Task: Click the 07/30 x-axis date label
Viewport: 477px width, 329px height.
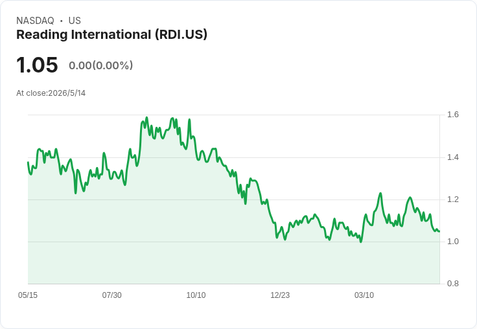Action: point(111,295)
